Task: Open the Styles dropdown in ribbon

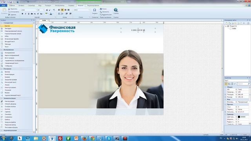Action: pyautogui.click(x=89, y=10)
